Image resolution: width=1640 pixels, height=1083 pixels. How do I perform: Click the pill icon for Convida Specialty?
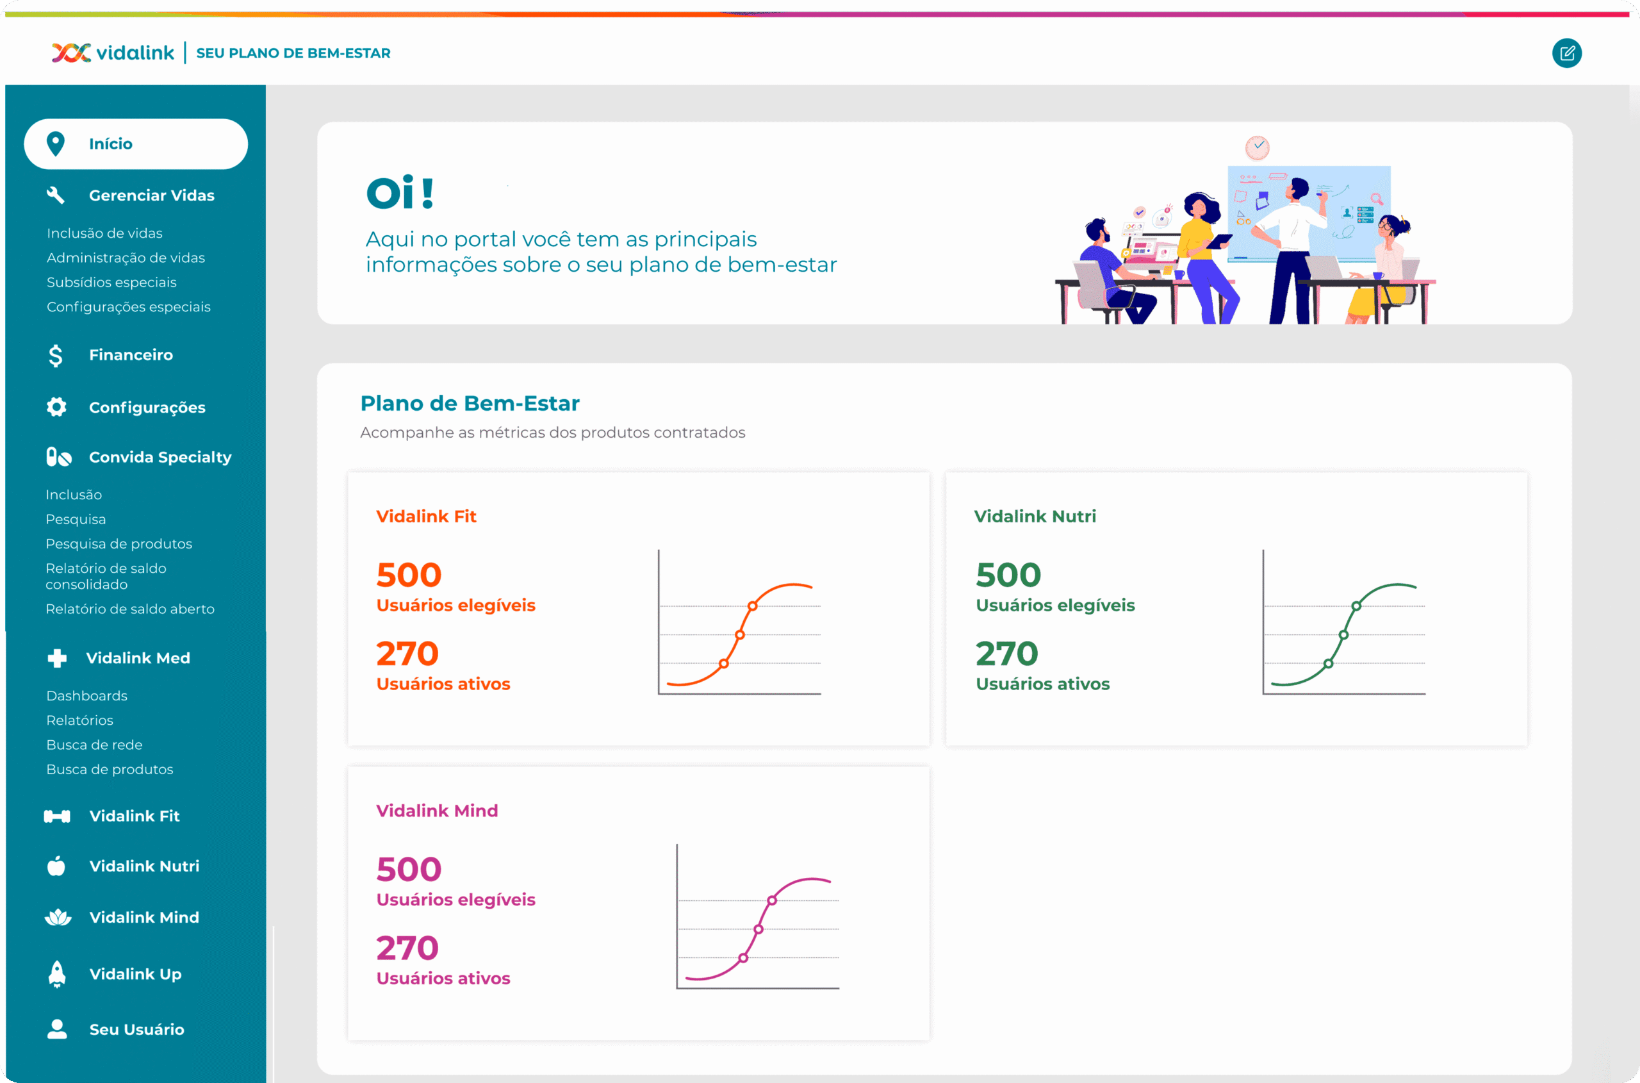pyautogui.click(x=59, y=458)
